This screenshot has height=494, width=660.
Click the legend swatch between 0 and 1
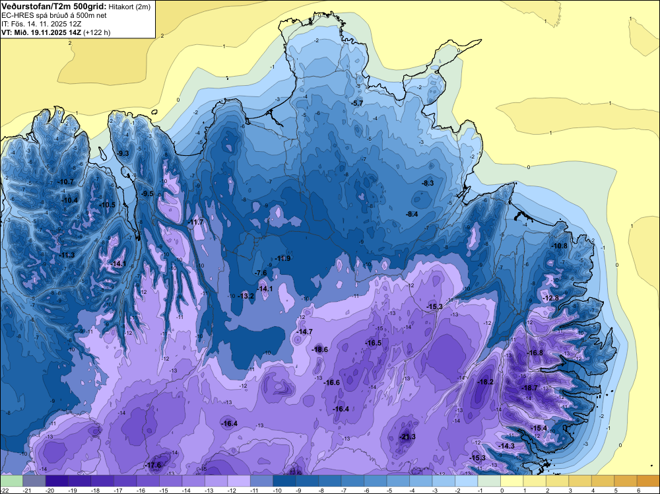(512, 481)
